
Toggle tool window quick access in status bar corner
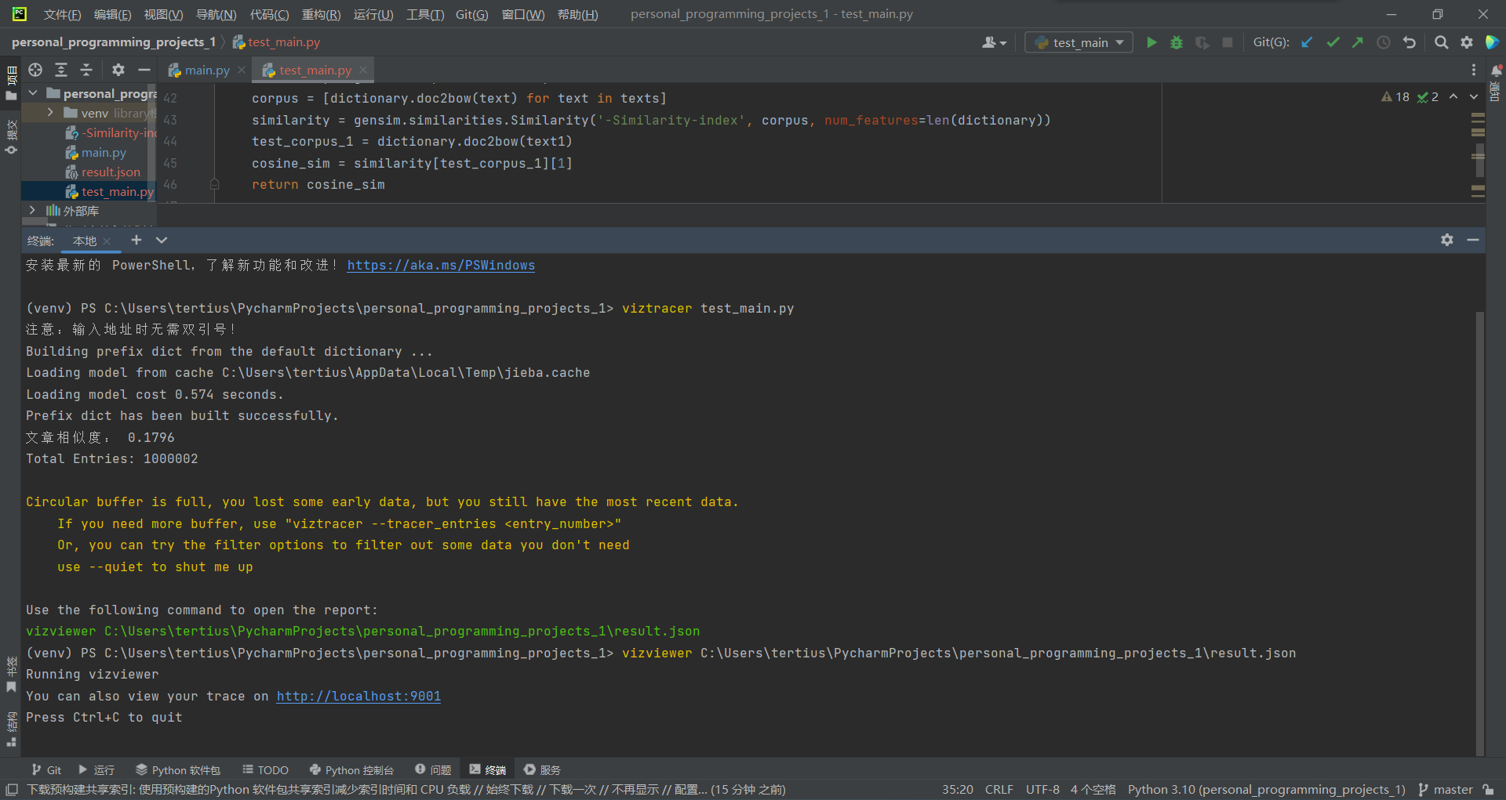(11, 790)
